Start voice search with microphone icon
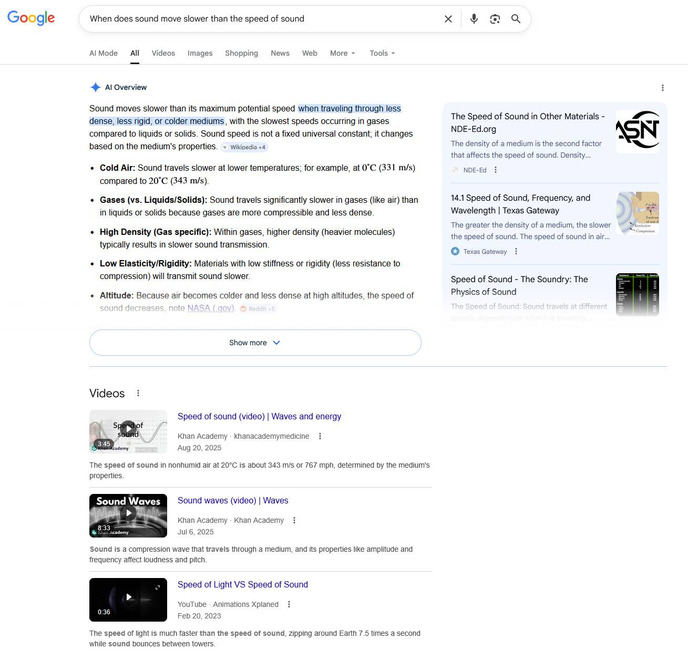Viewport: 688px width, 650px height. pyautogui.click(x=474, y=19)
